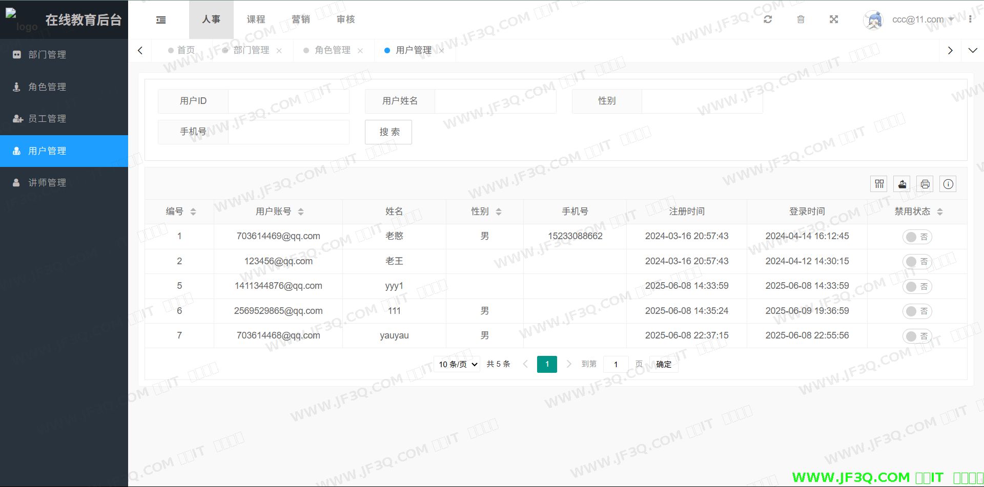
Task: Click the 确定 pagination button
Action: pyautogui.click(x=664, y=364)
